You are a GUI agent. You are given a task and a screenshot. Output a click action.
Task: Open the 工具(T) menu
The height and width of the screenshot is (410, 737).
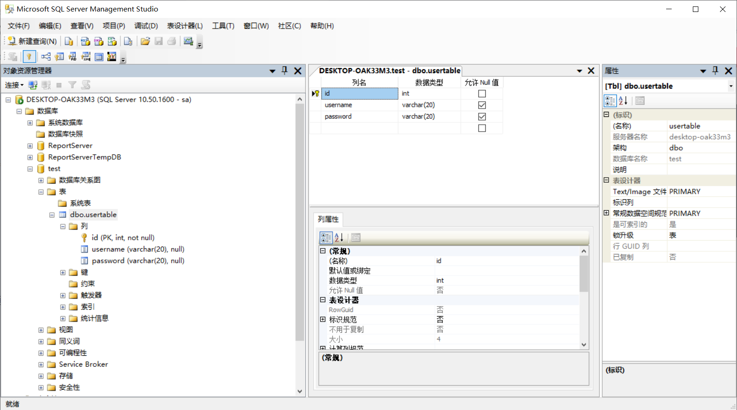(x=223, y=26)
